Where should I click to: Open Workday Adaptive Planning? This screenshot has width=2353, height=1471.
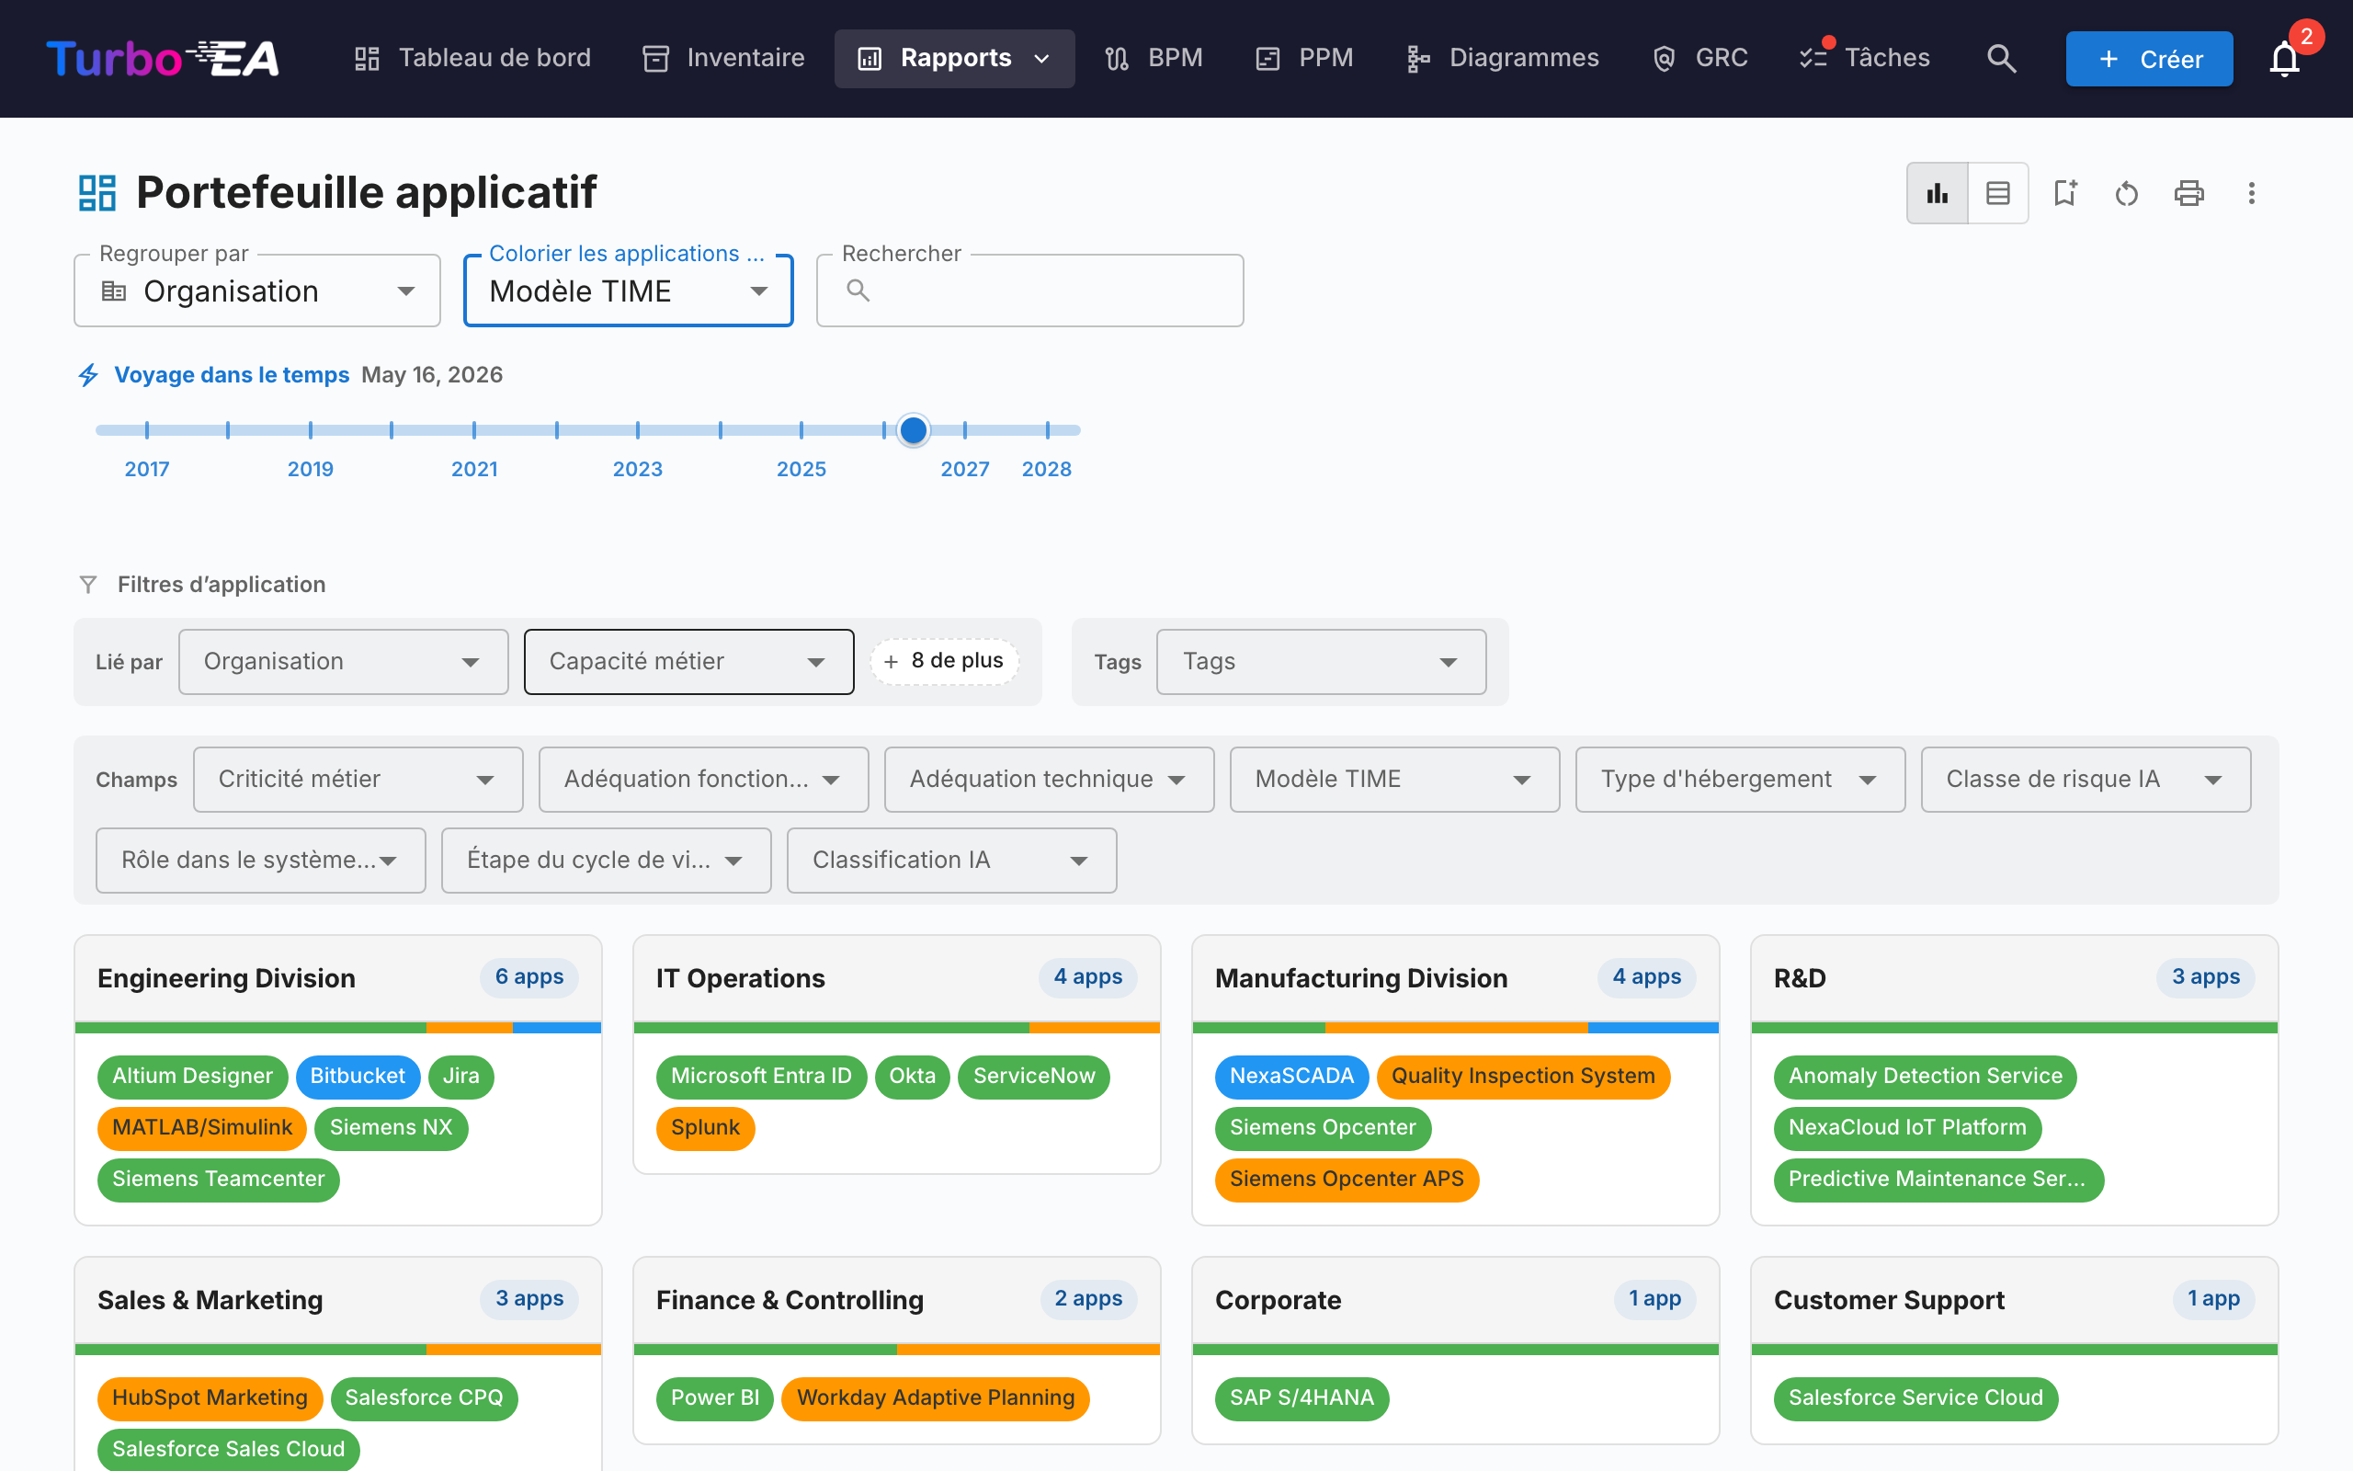coord(936,1398)
